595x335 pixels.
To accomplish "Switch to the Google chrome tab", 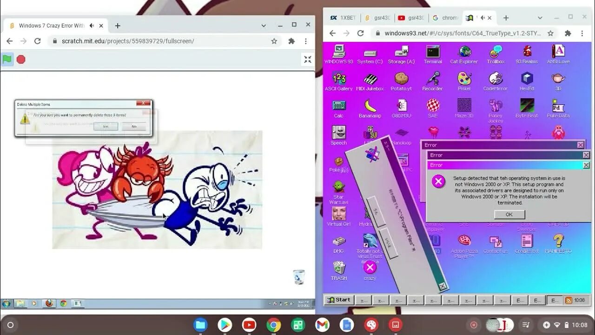I will point(446,18).
